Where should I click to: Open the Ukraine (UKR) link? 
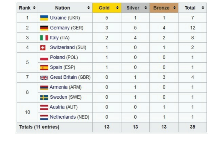coord(65,18)
